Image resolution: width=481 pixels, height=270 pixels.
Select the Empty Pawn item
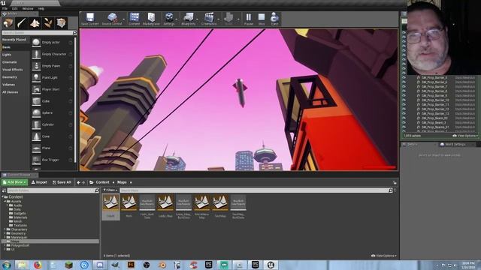click(x=52, y=66)
